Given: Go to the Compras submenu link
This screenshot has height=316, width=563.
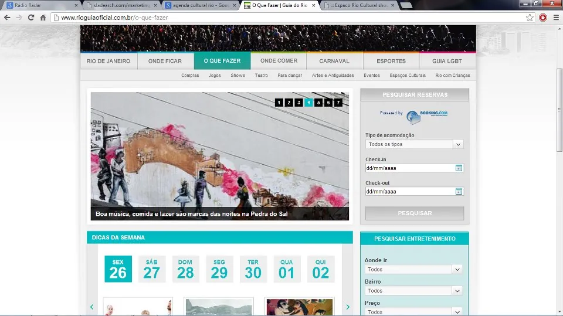Looking at the screenshot, I should click(190, 76).
